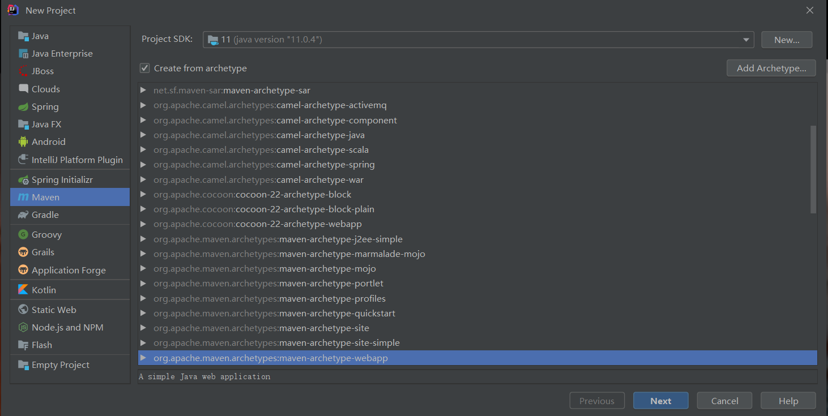Click the IntelliJ Platform Plugin icon
Viewport: 828px width, 416px height.
[23, 160]
